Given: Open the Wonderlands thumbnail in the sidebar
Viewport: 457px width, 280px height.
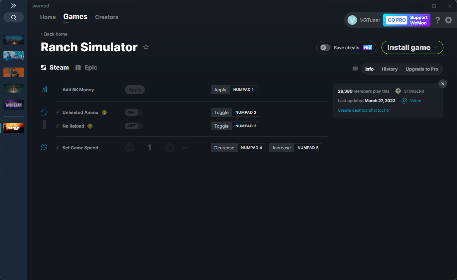Looking at the screenshot, I should (14, 105).
